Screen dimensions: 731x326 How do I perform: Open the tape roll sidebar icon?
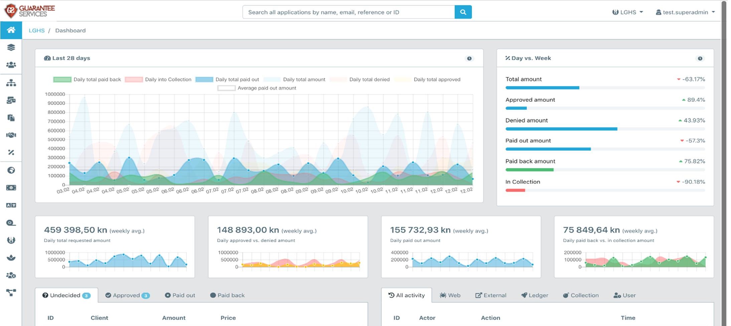point(11,223)
